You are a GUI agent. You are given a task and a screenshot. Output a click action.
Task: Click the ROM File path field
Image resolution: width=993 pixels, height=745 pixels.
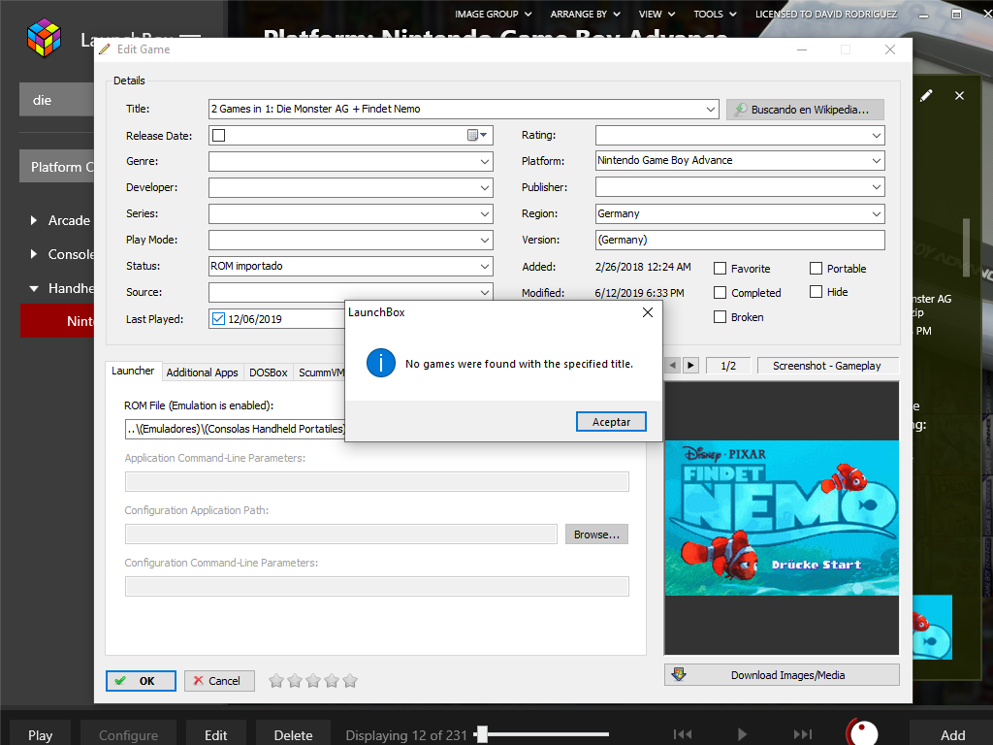[236, 429]
